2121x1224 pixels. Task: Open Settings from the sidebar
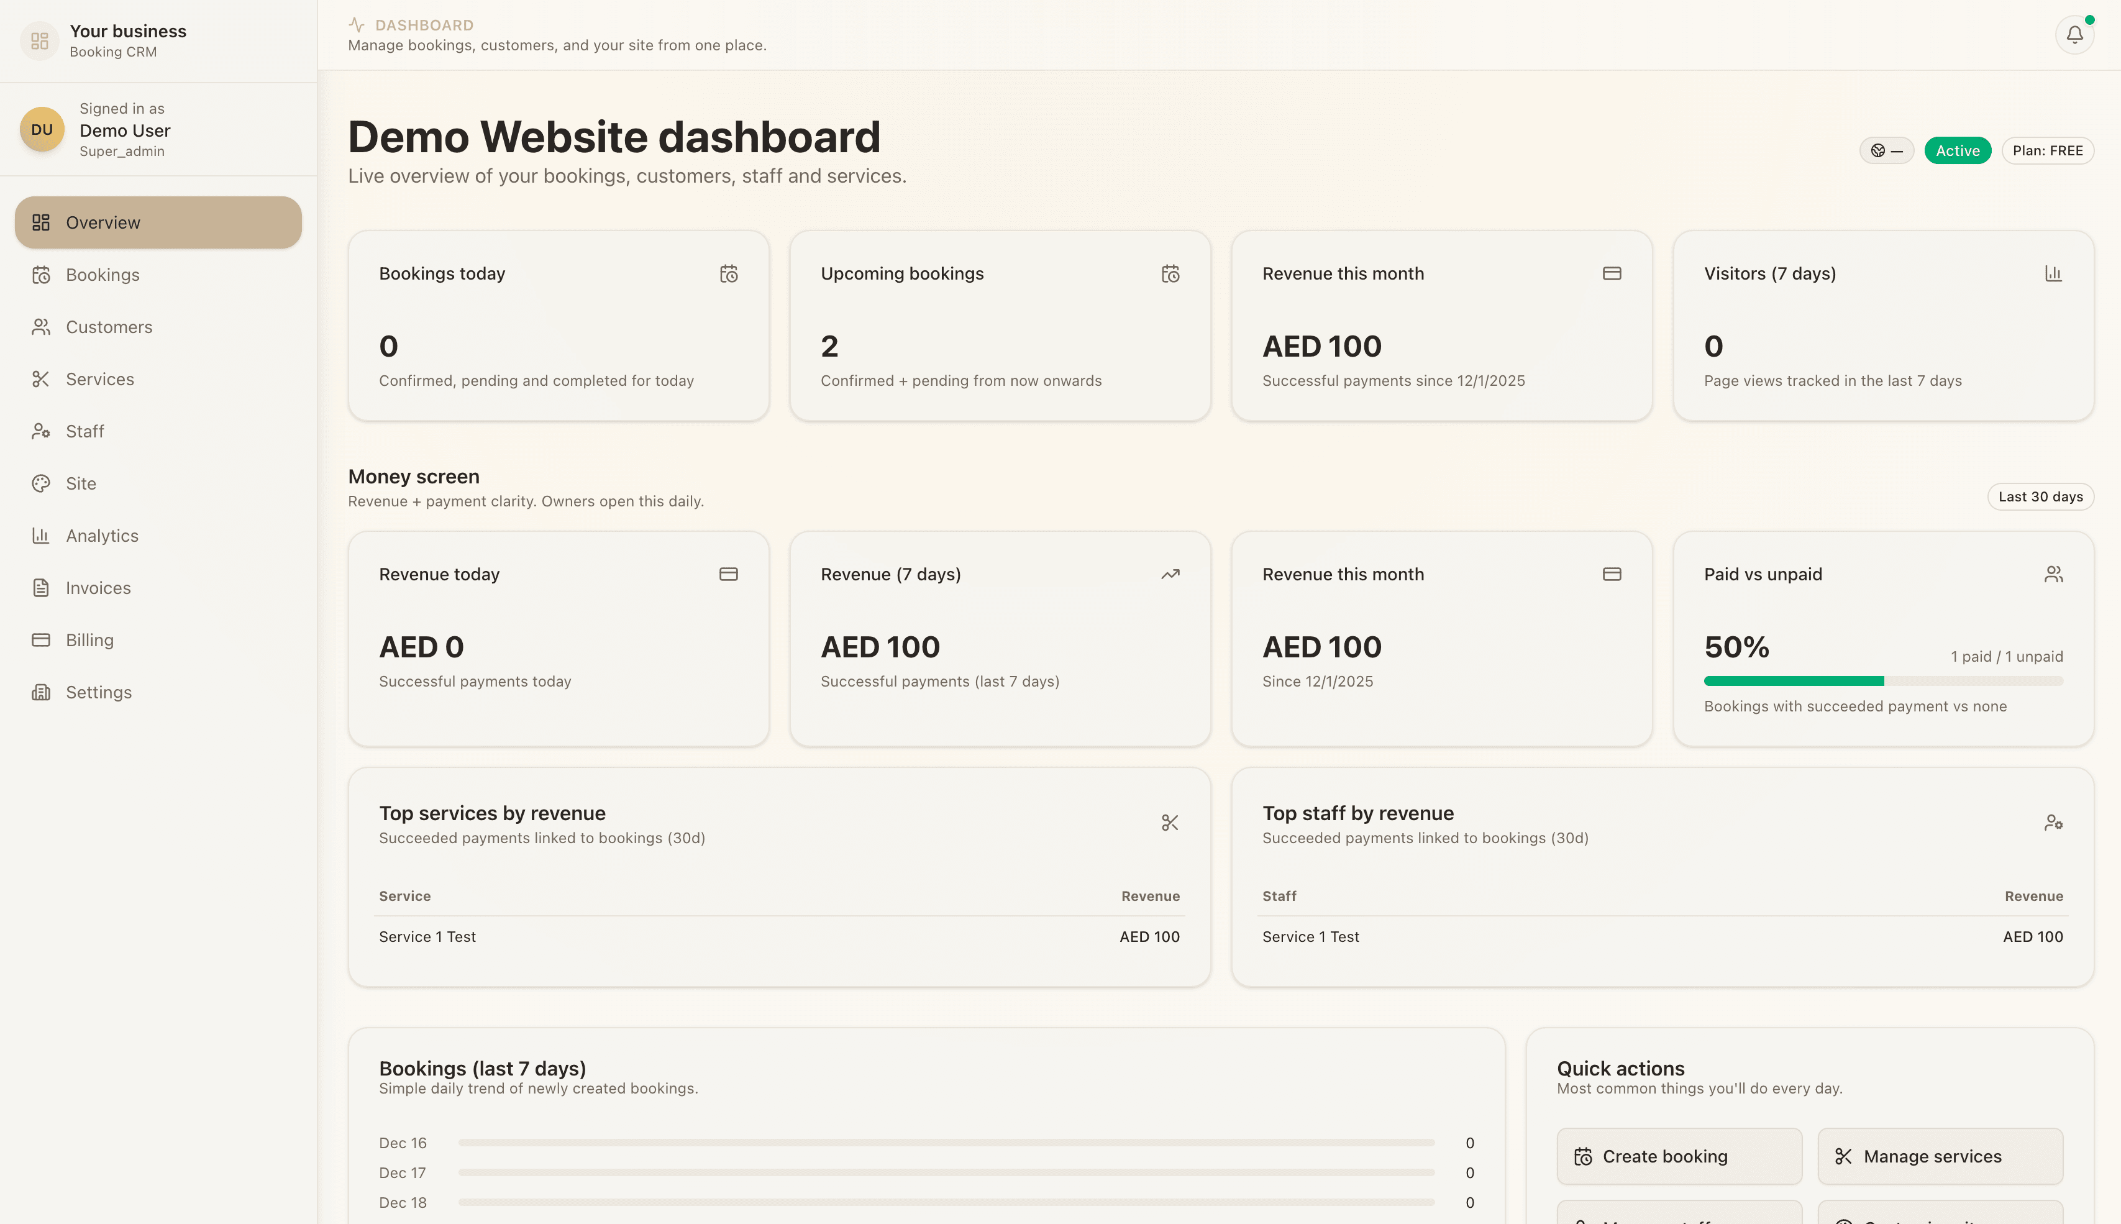tap(98, 692)
